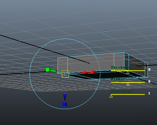Click the small cyan dotted pivot icon
This screenshot has height=125, width=157.
pyautogui.click(x=106, y=33)
